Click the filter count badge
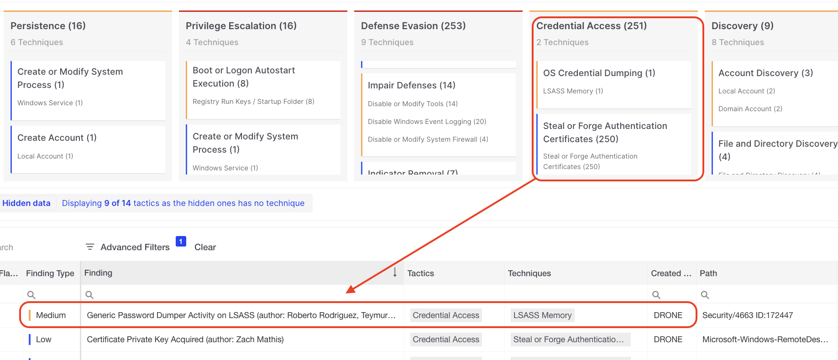838x360 pixels. coord(181,242)
